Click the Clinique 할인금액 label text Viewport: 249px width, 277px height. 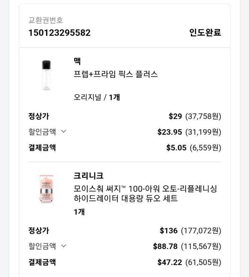click(42, 246)
